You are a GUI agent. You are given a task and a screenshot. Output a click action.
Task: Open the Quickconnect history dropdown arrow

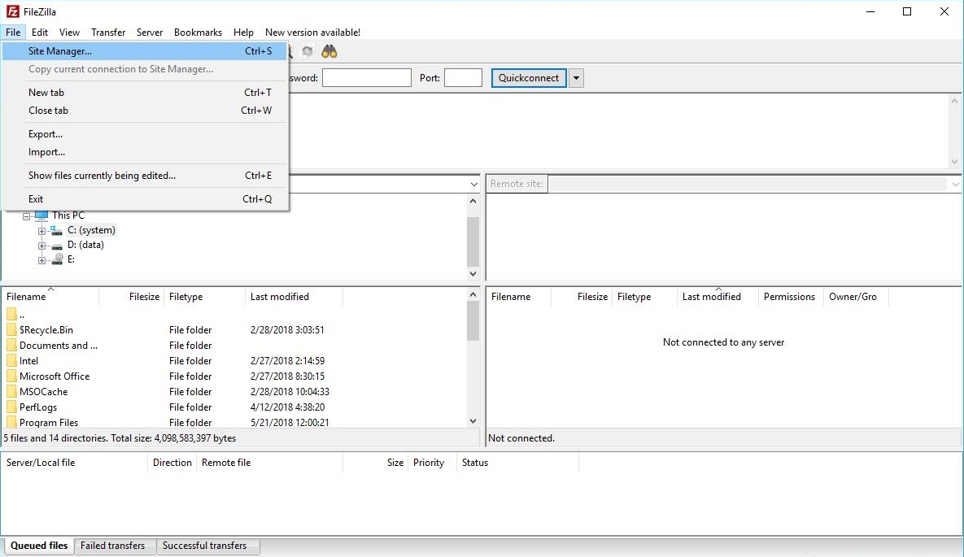(x=576, y=78)
